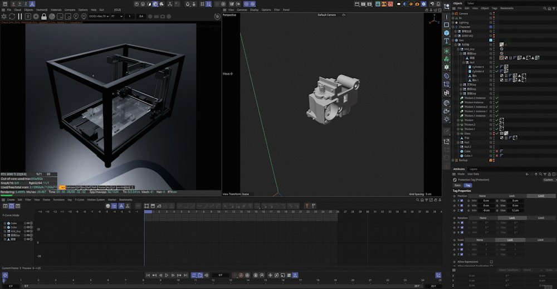Open the Custom dropdown in Attributes
Screen dimensions: 557x289
pos(549,180)
